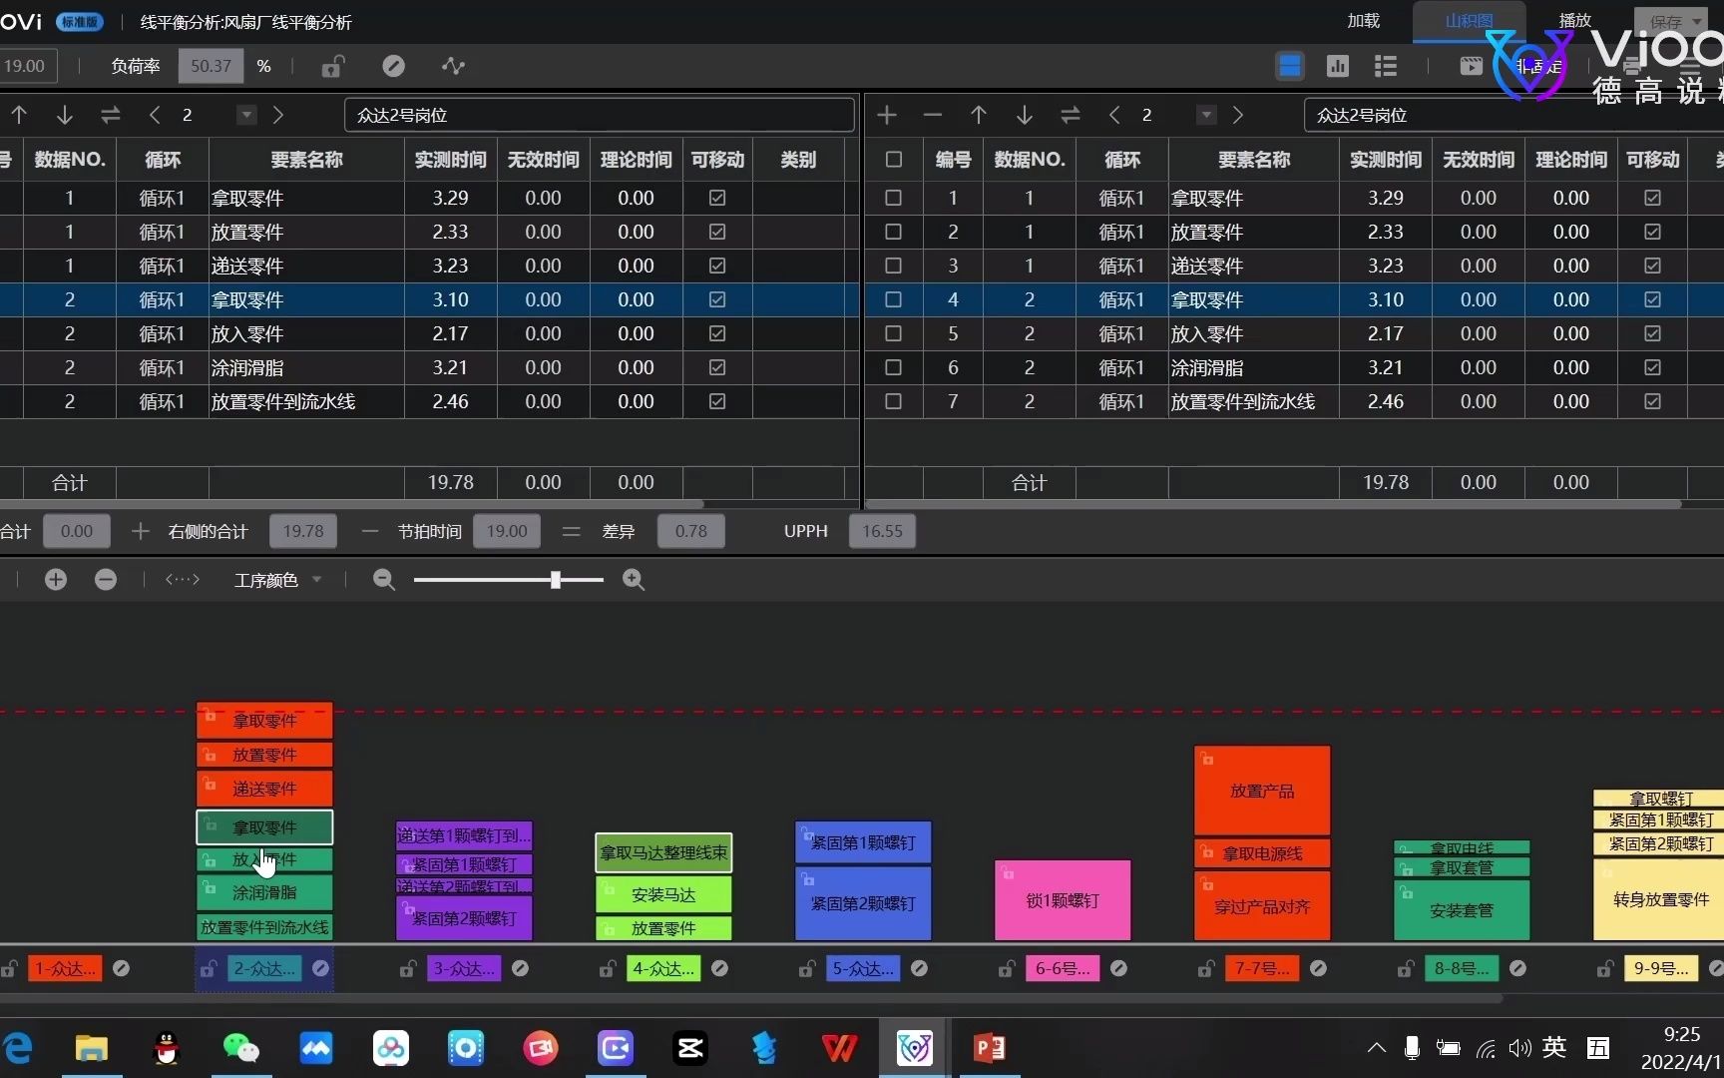
Task: Check row 4 checkbox in the right table
Action: tap(894, 299)
